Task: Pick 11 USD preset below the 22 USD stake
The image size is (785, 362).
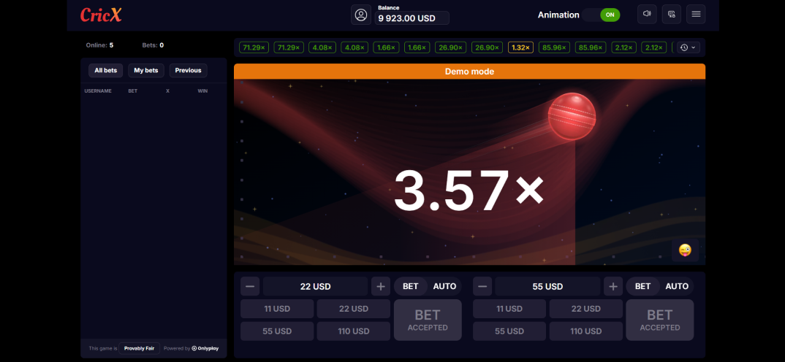Action: (x=277, y=309)
